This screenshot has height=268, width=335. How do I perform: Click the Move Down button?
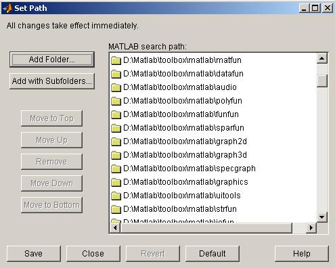coord(51,183)
